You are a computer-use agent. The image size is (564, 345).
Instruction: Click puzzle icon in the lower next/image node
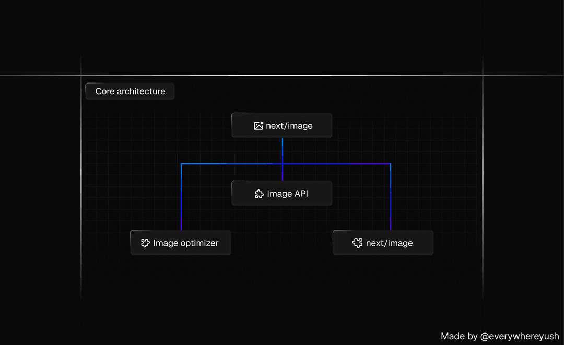[x=358, y=243]
